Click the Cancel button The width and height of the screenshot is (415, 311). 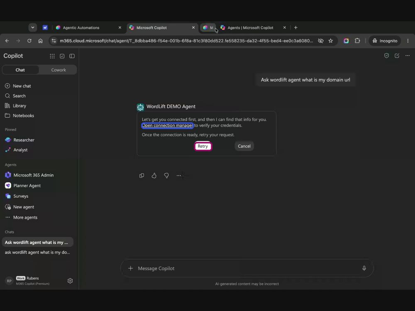coord(244,146)
